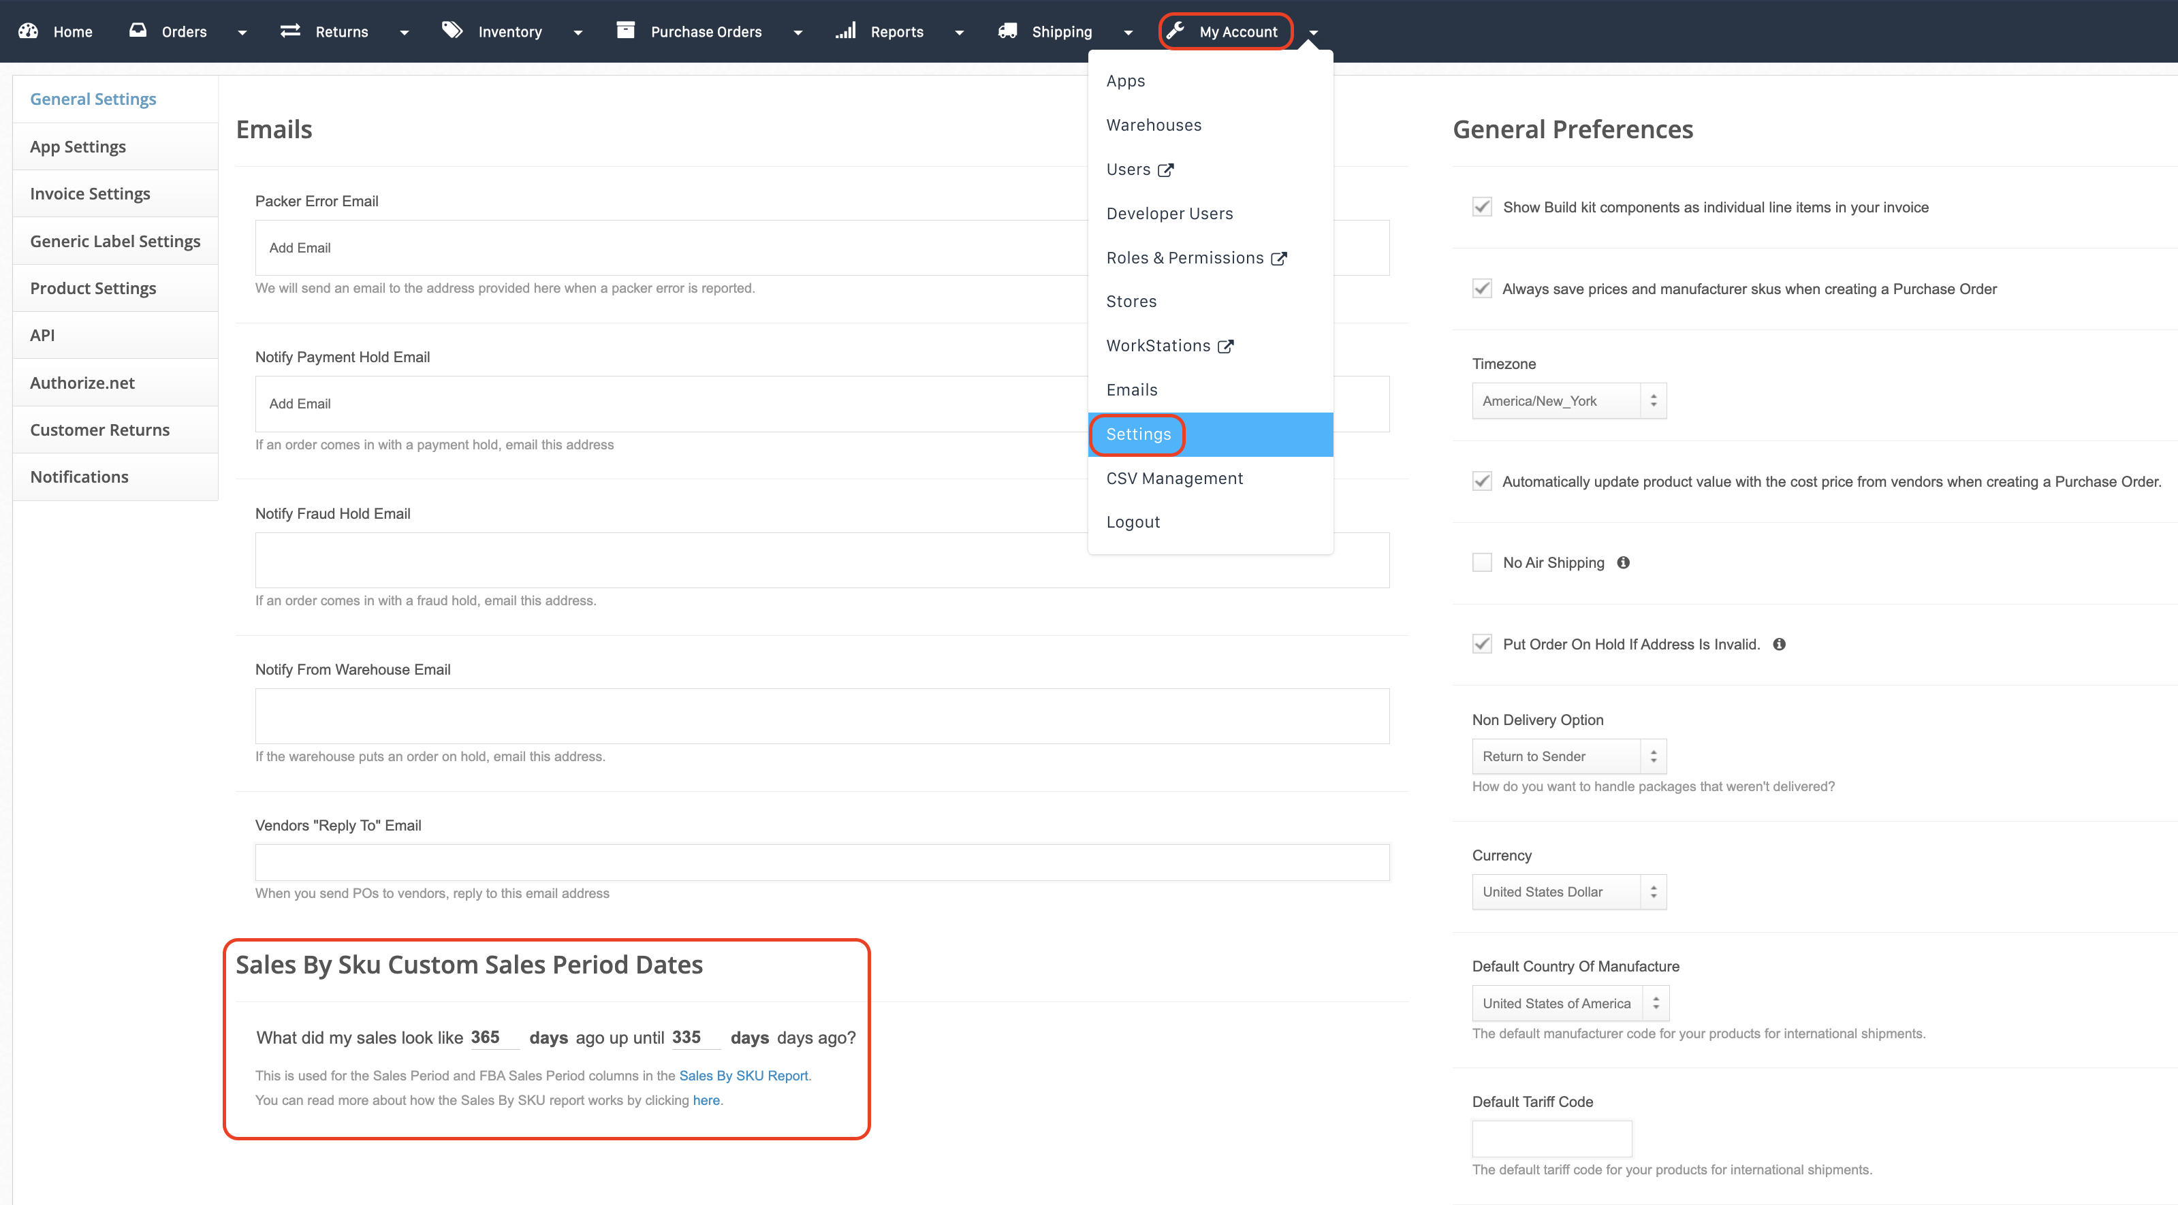Toggle Put Order On Hold If Address Invalid
This screenshot has width=2178, height=1205.
click(x=1481, y=644)
